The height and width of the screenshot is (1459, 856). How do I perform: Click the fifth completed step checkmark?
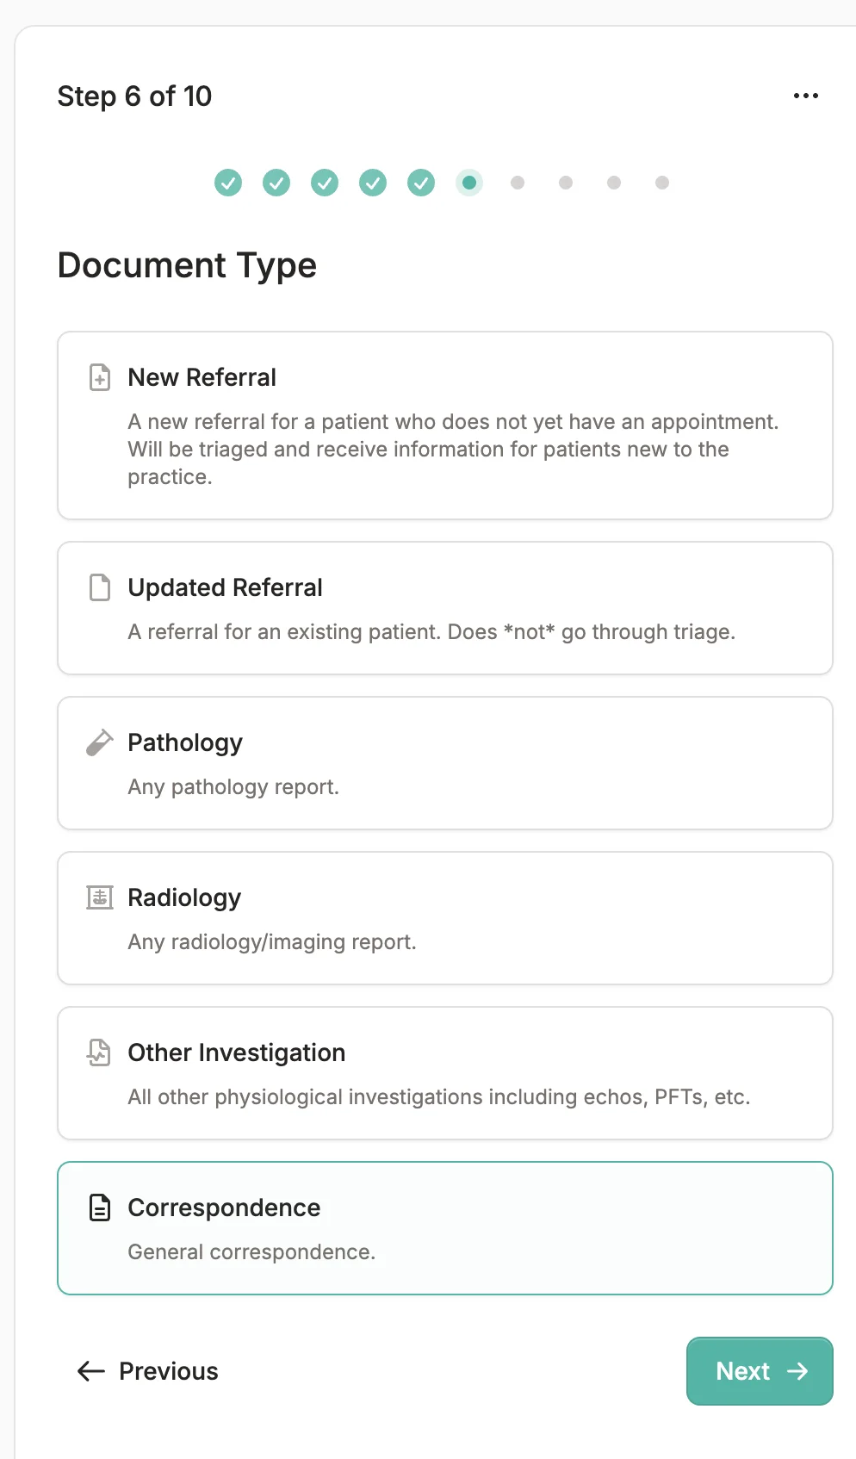tap(421, 183)
